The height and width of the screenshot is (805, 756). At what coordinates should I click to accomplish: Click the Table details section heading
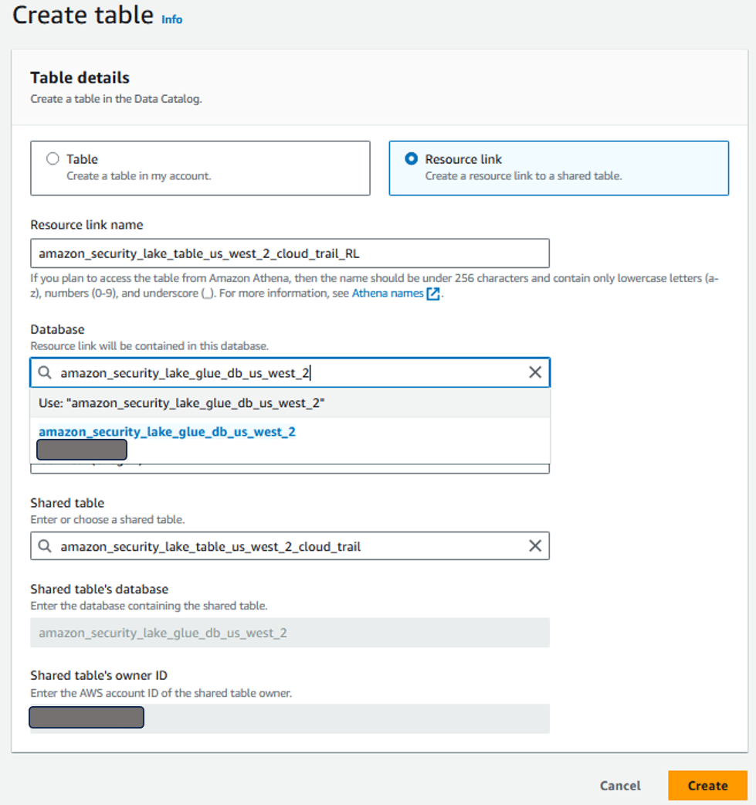point(80,77)
